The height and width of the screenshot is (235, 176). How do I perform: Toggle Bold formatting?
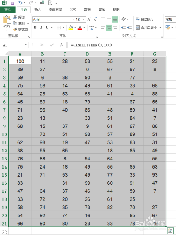[x=35, y=27]
